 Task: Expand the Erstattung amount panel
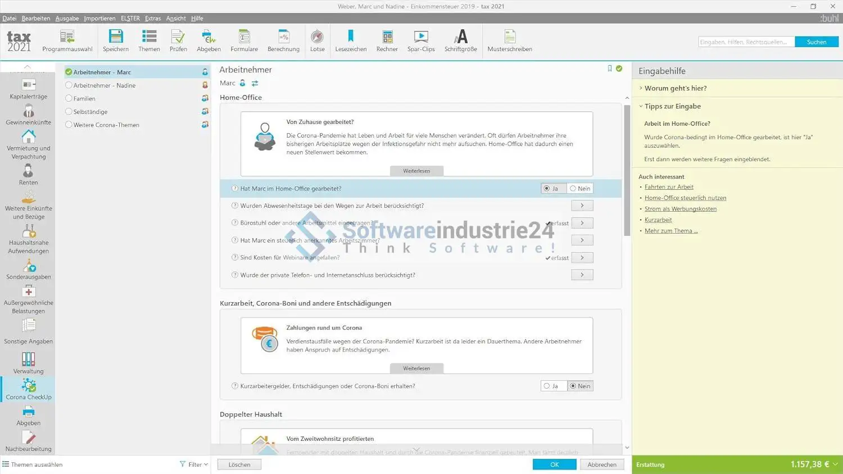(x=835, y=464)
